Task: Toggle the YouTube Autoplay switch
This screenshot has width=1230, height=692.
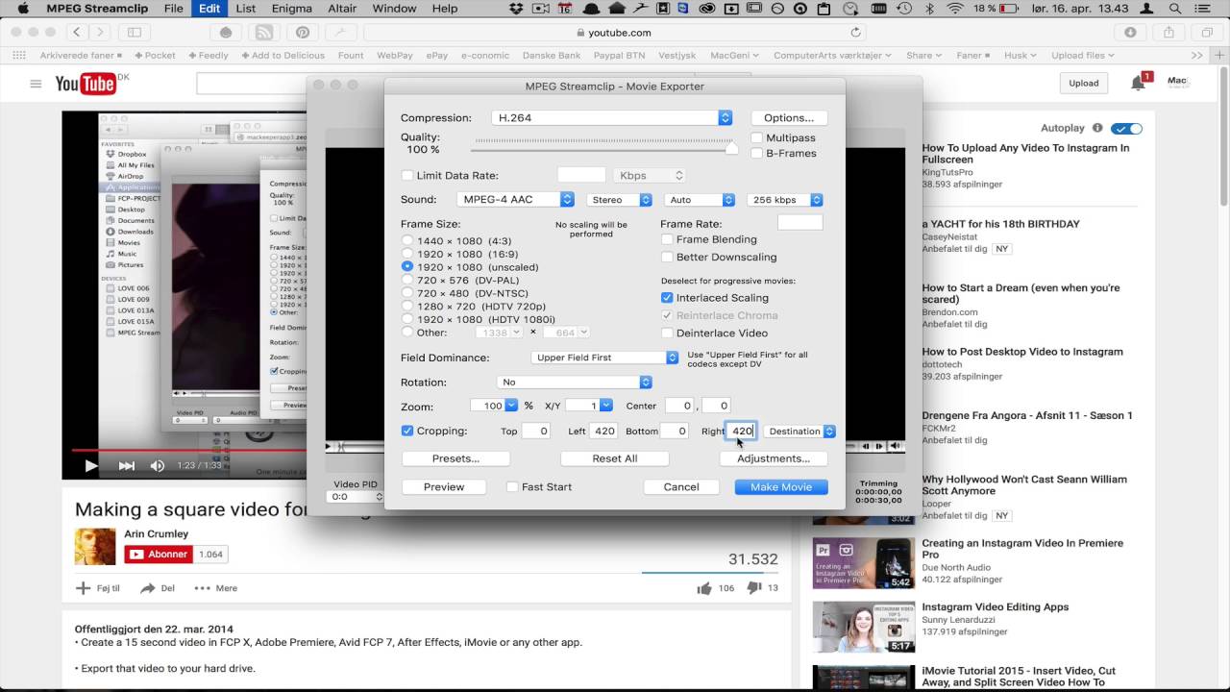Action: point(1126,129)
